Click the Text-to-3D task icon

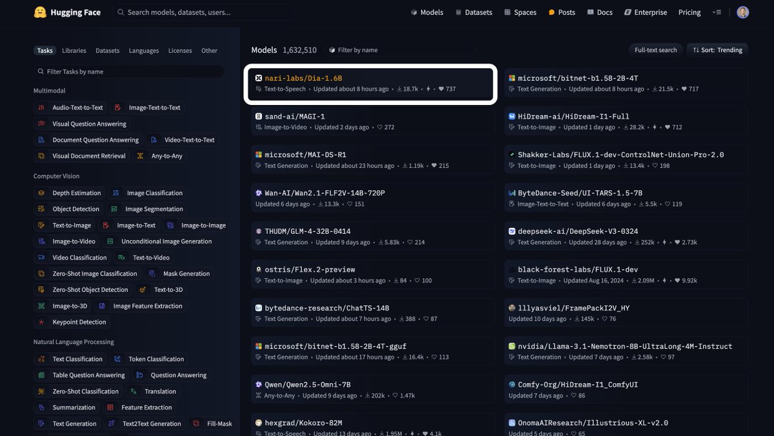143,290
